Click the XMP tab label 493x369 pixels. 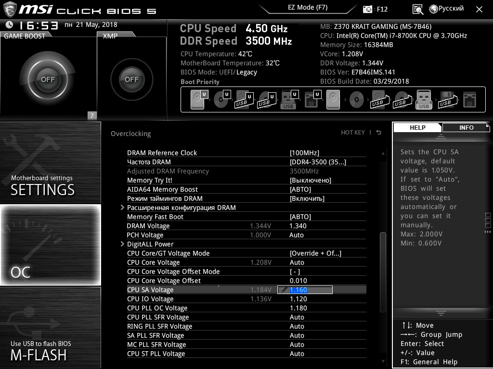[x=110, y=36]
